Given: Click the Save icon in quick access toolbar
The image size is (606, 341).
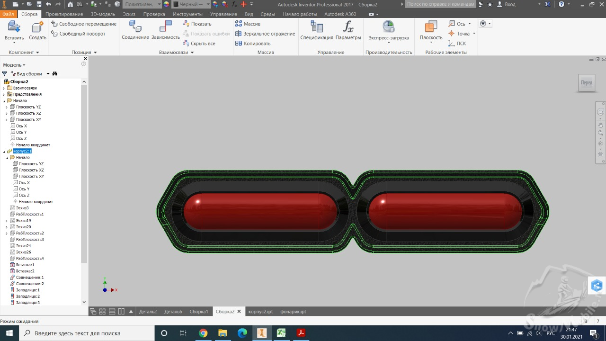Looking at the screenshot, I should (x=38, y=4).
